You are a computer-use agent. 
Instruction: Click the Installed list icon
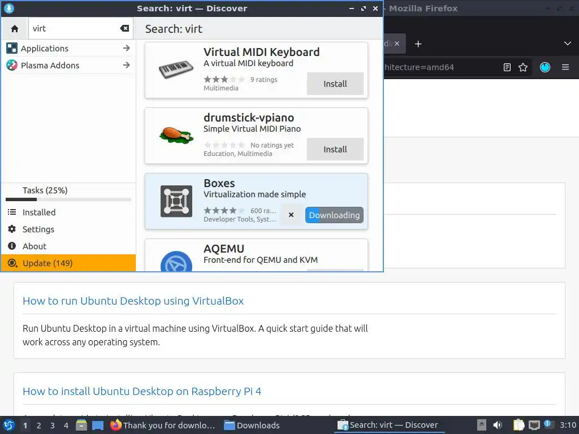pyautogui.click(x=12, y=212)
